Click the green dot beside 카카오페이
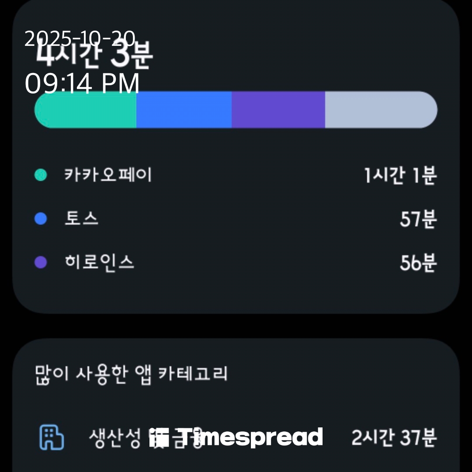Viewport: 472px width, 472px height. coord(41,176)
